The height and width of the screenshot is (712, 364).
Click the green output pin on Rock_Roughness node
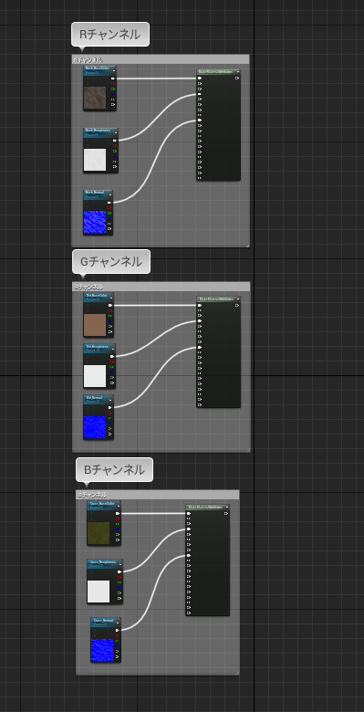point(115,151)
